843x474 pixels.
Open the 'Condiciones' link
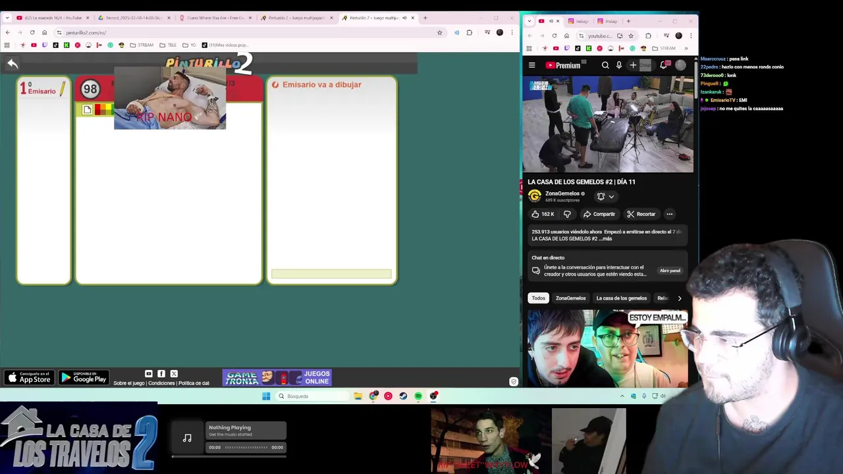click(x=161, y=383)
